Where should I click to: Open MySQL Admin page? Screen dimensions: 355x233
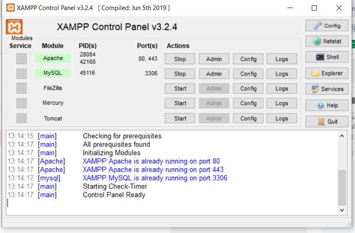click(214, 73)
